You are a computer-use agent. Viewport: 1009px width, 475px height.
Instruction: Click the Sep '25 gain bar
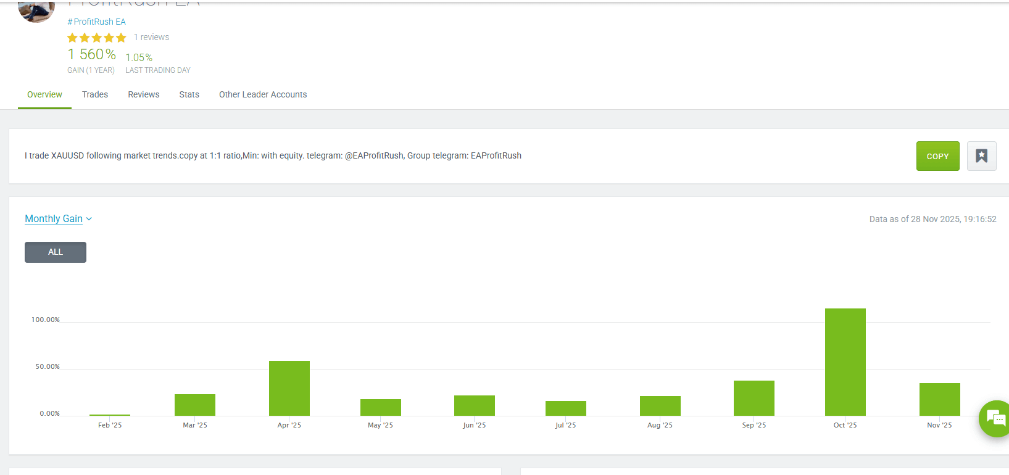[x=754, y=398]
